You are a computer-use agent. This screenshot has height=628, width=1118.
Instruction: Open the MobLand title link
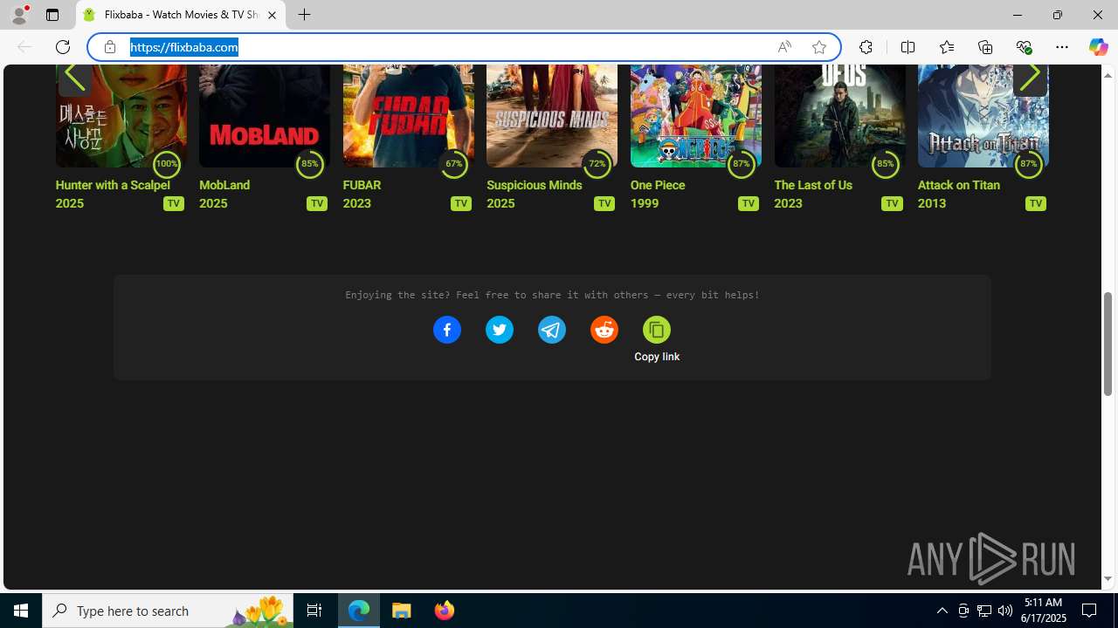pos(224,185)
